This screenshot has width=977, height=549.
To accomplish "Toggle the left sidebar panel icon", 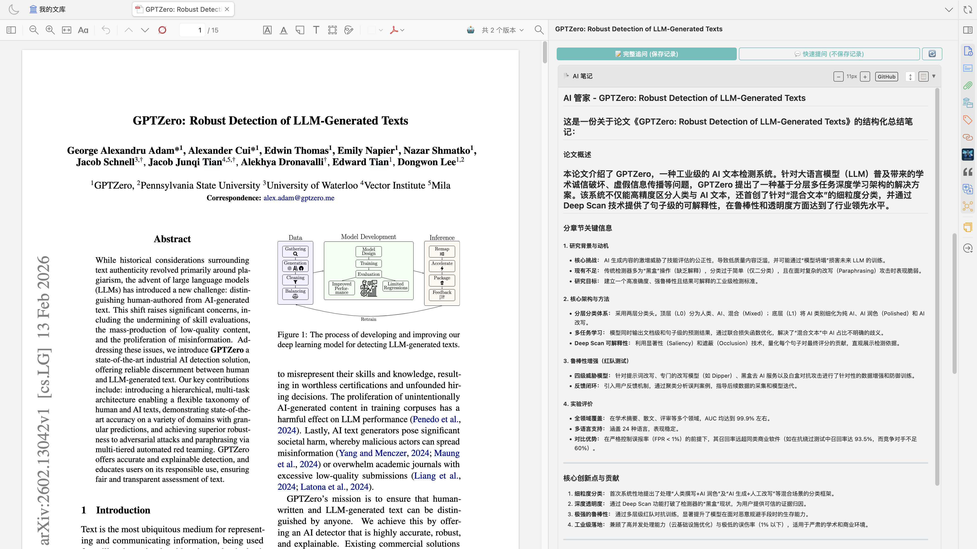I will 11,30.
